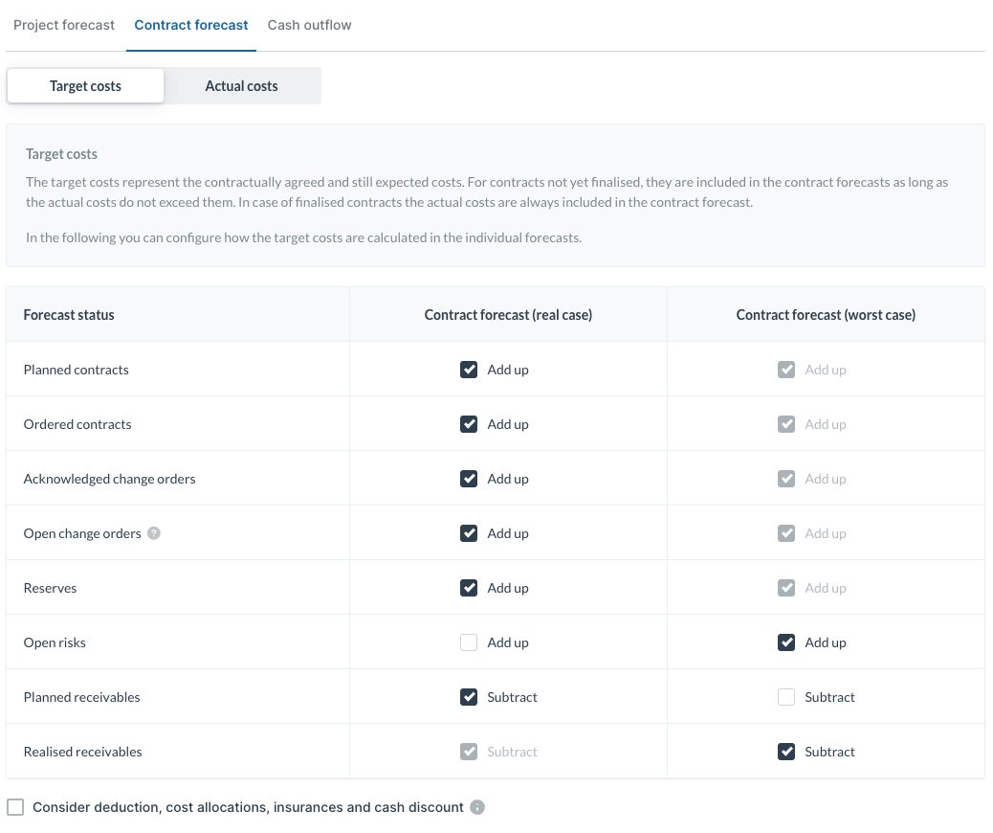
Task: Select the Target costs segment
Action: (x=85, y=86)
